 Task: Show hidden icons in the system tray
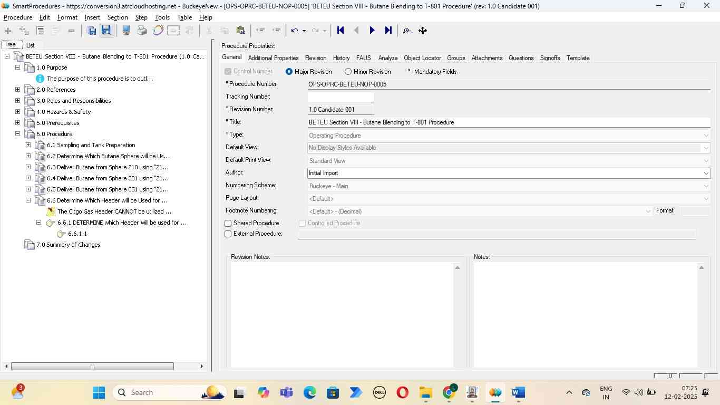569,392
